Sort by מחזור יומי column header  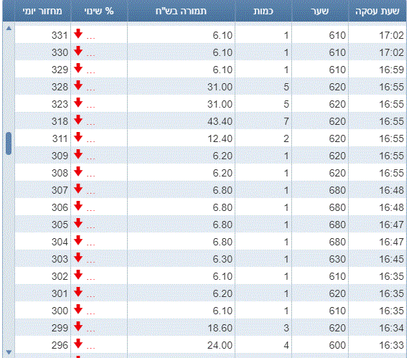42,11
